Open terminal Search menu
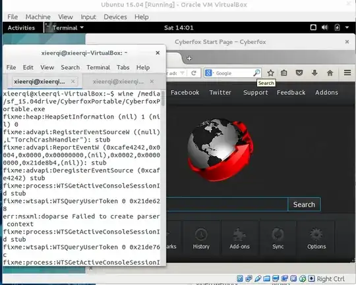This screenshot has height=285, width=356. [70, 67]
